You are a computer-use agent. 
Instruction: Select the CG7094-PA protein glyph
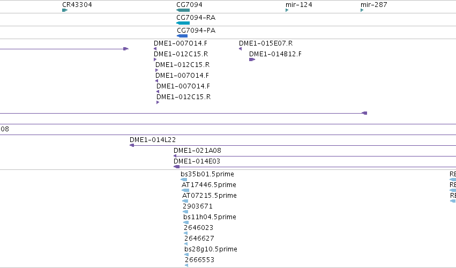pyautogui.click(x=182, y=36)
